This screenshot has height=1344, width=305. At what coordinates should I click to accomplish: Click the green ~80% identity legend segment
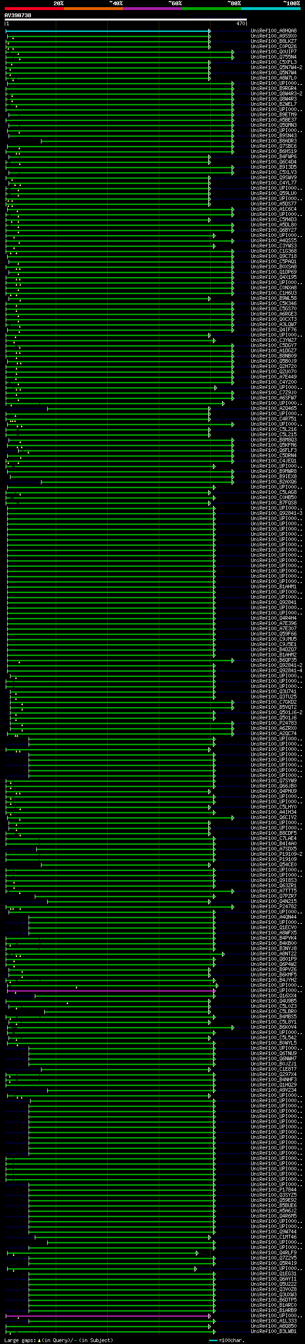click(212, 9)
